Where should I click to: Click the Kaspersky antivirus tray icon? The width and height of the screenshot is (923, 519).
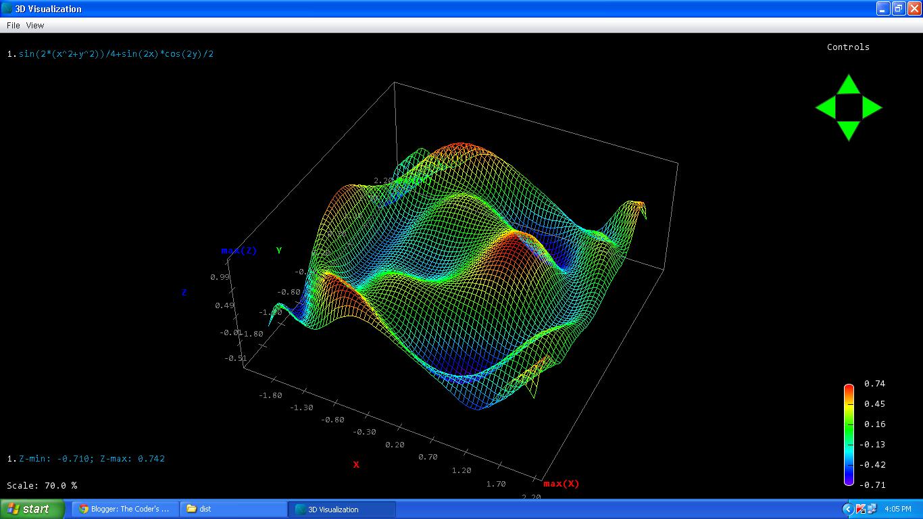[861, 509]
